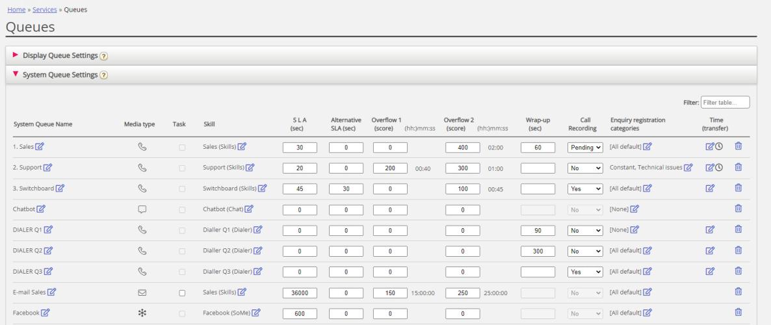Click Wrap-up field for DIALER Q1

(538, 231)
